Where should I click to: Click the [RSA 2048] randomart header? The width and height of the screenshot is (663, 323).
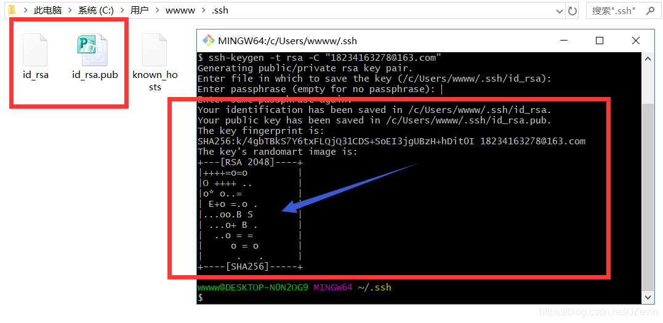click(x=251, y=162)
